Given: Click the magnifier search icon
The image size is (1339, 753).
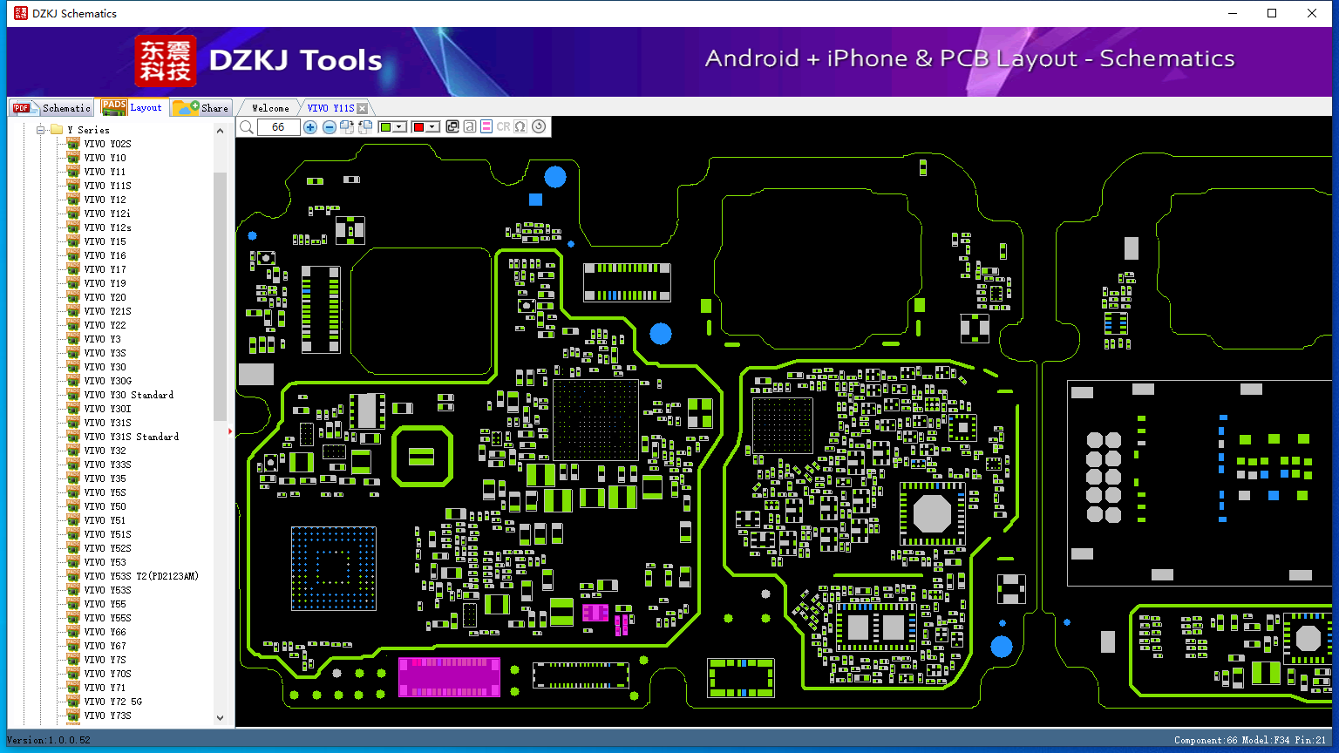Looking at the screenshot, I should 247,127.
